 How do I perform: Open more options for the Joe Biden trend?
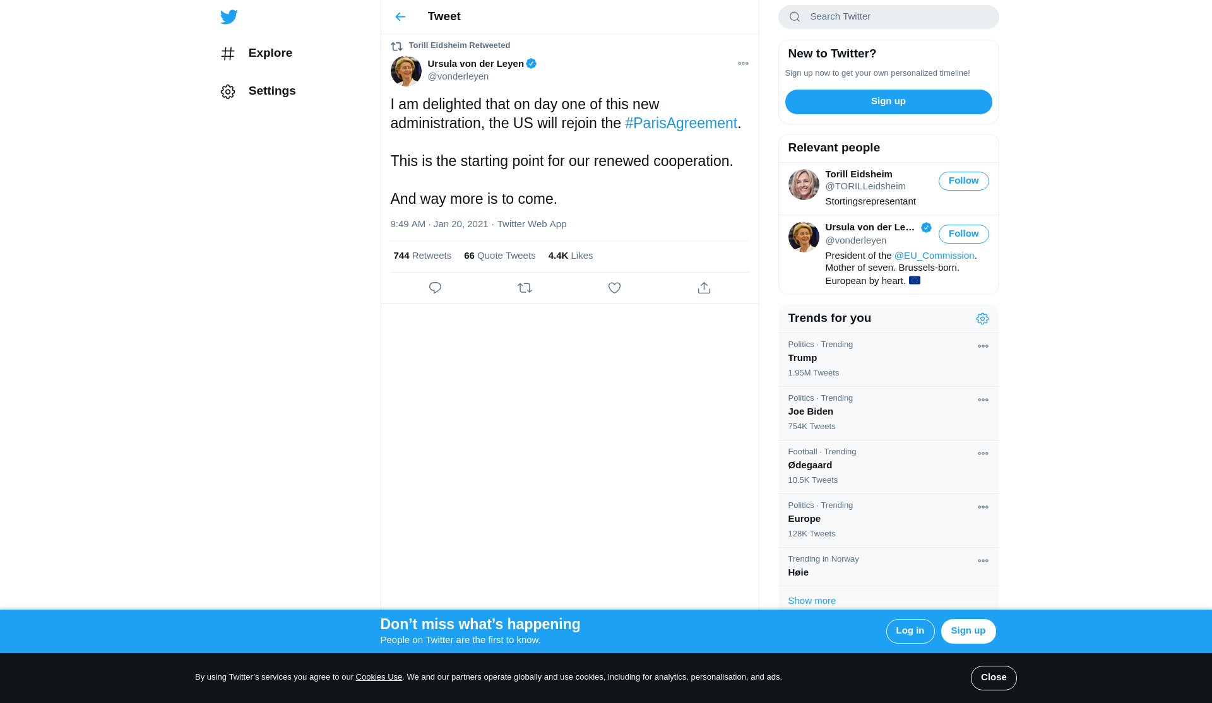983,400
